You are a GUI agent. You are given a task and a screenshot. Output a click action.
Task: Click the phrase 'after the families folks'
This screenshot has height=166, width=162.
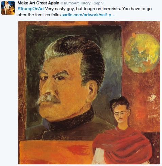[x=39, y=15]
